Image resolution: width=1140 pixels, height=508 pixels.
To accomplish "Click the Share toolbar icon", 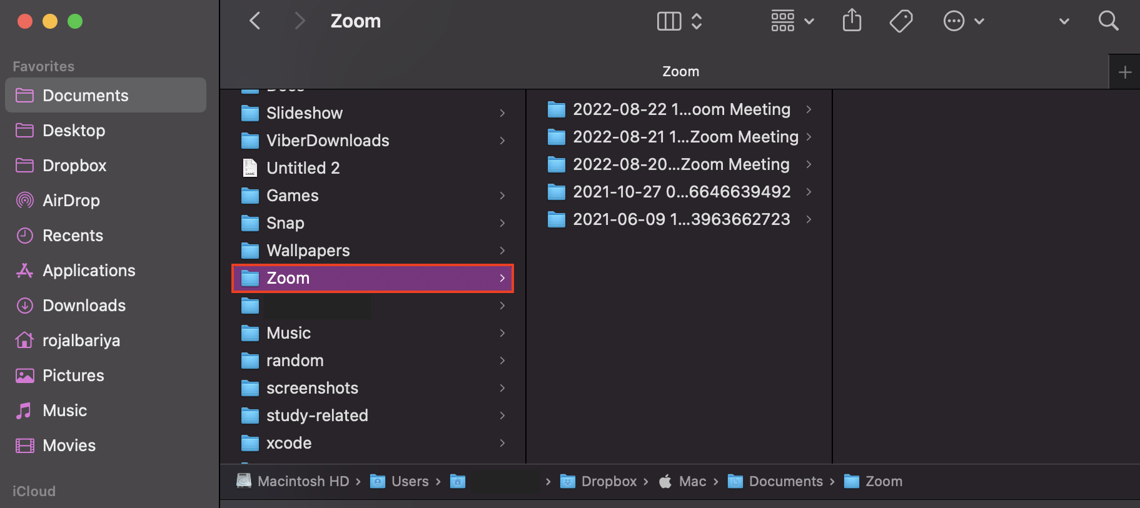I will pyautogui.click(x=852, y=21).
